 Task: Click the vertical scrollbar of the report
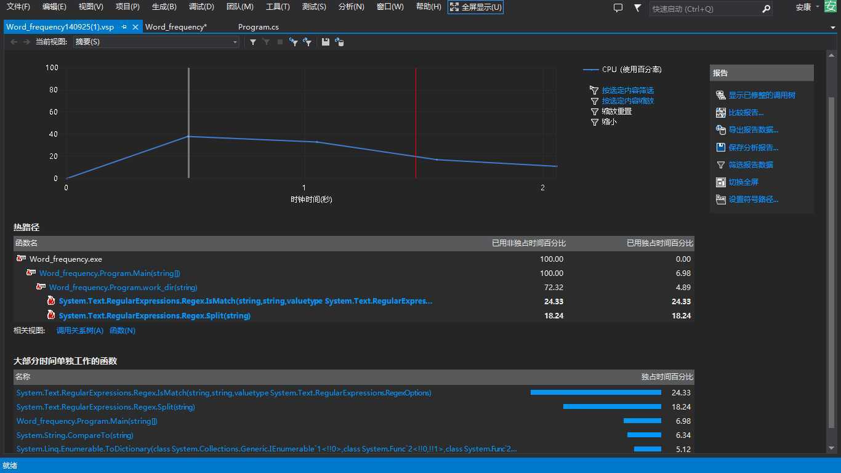[x=831, y=262]
